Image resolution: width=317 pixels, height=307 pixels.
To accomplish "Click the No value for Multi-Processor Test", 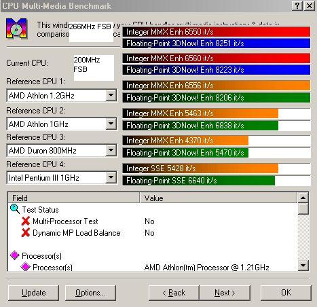I will (149, 221).
